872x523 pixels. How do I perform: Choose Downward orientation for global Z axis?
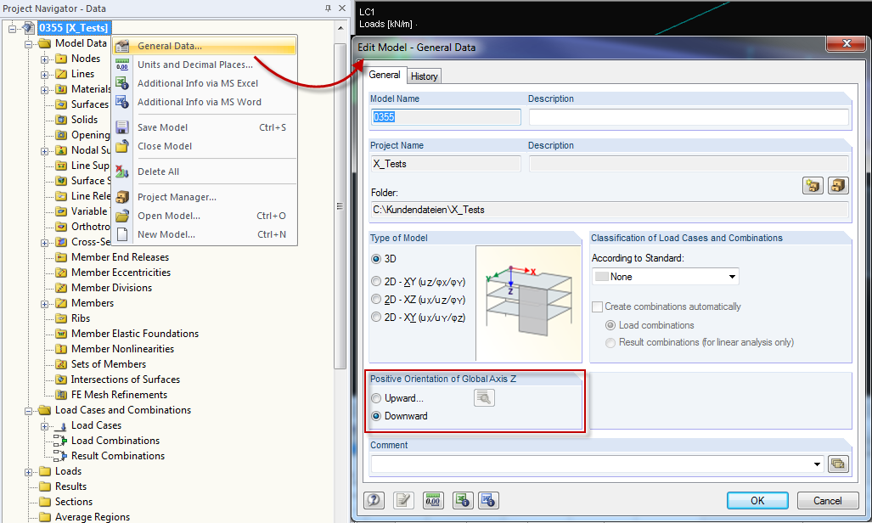(x=376, y=416)
